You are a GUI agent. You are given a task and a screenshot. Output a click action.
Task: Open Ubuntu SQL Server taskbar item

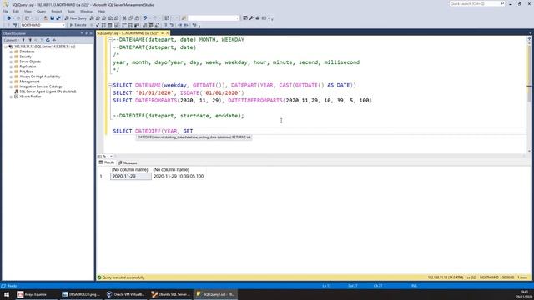point(170,294)
